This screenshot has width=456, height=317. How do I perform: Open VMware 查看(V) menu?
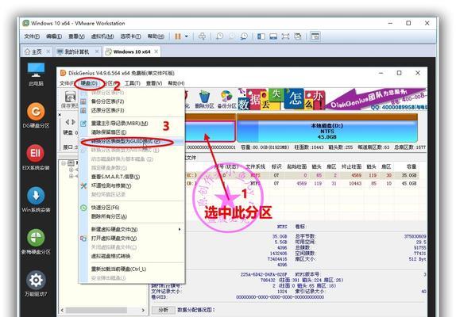click(x=76, y=36)
